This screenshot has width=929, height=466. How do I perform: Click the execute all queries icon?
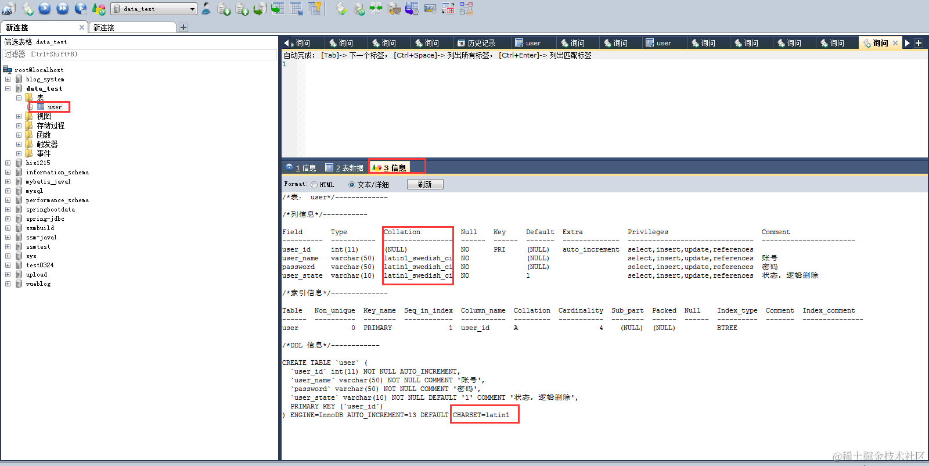pos(62,9)
